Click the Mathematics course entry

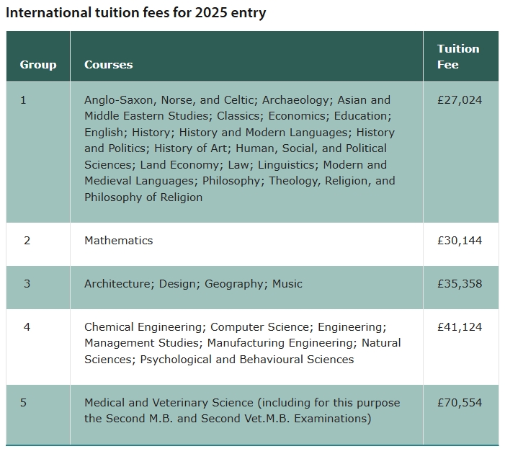(118, 241)
